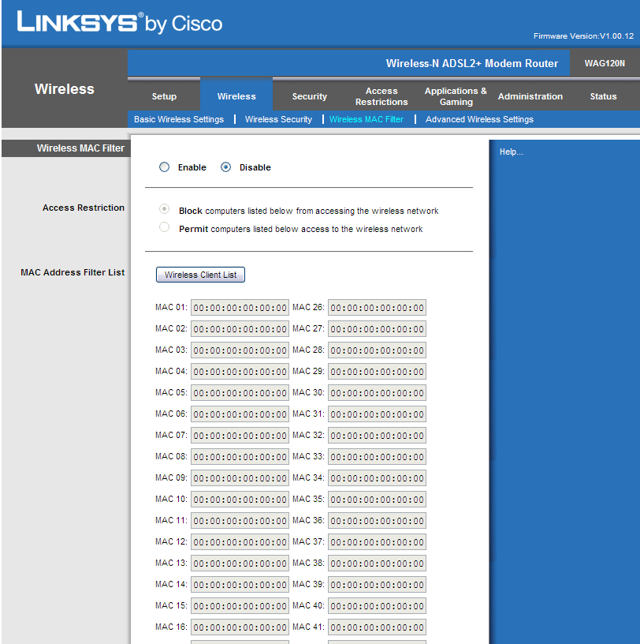This screenshot has width=640, height=644.
Task: Click the MAC 11 address field
Action: tap(240, 521)
